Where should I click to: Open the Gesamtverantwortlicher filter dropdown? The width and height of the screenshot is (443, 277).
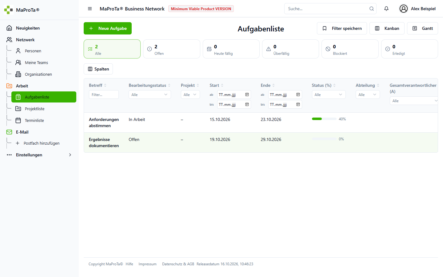pyautogui.click(x=414, y=101)
